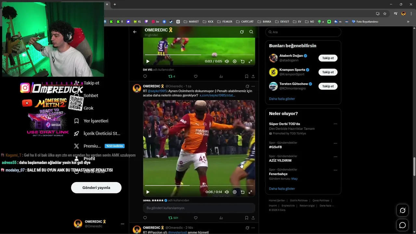Expand the 0:05 video to fullscreen
The image size is (416, 234).
[250, 61]
